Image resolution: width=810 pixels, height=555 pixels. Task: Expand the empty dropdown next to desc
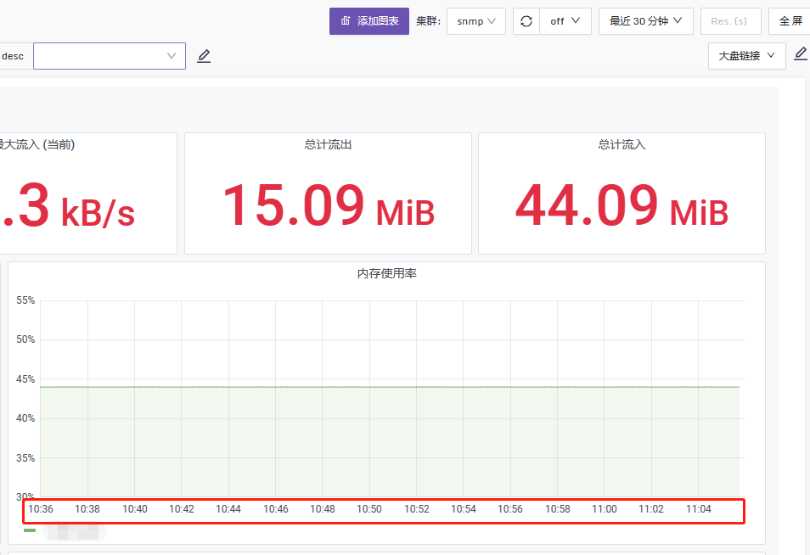click(x=110, y=55)
